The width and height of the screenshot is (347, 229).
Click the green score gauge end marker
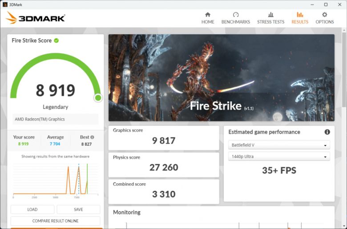tap(98, 98)
